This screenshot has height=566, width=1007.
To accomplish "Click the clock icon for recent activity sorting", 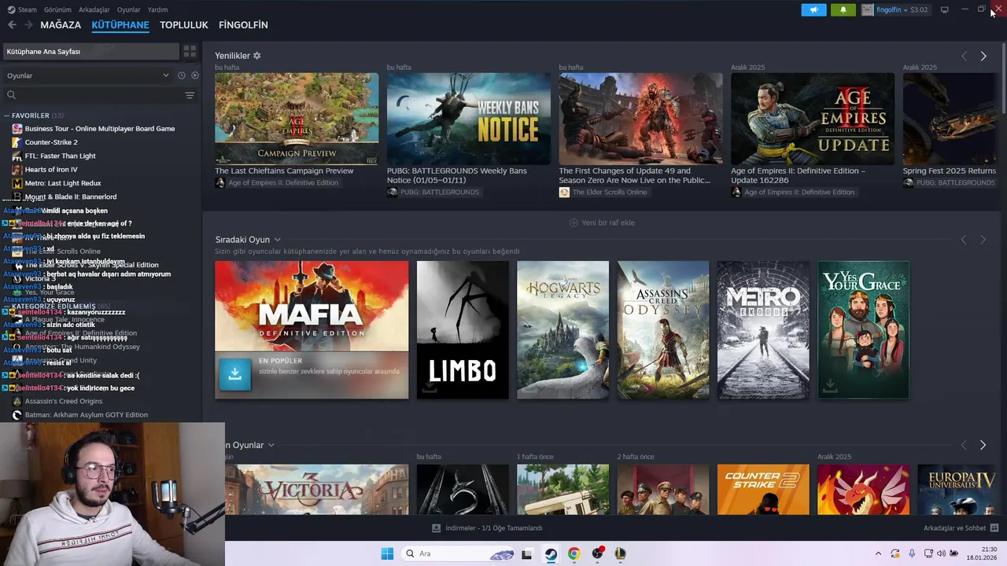I will tap(181, 75).
